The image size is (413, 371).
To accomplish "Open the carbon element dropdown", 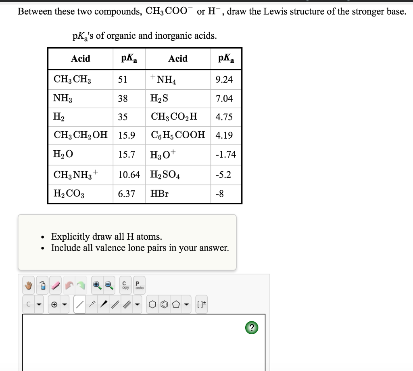I will pyautogui.click(x=38, y=304).
